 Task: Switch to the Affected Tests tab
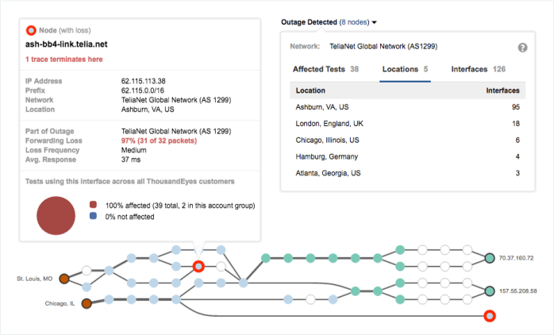tap(325, 69)
